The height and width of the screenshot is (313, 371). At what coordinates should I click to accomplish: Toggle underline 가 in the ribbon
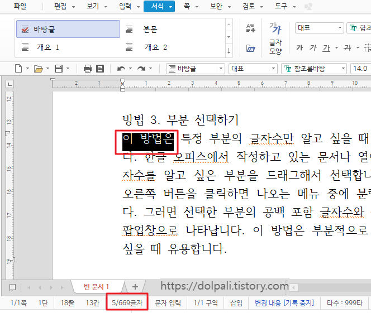(326, 48)
